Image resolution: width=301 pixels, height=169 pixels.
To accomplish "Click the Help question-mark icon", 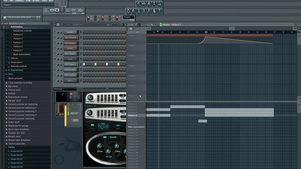I will [159, 11].
